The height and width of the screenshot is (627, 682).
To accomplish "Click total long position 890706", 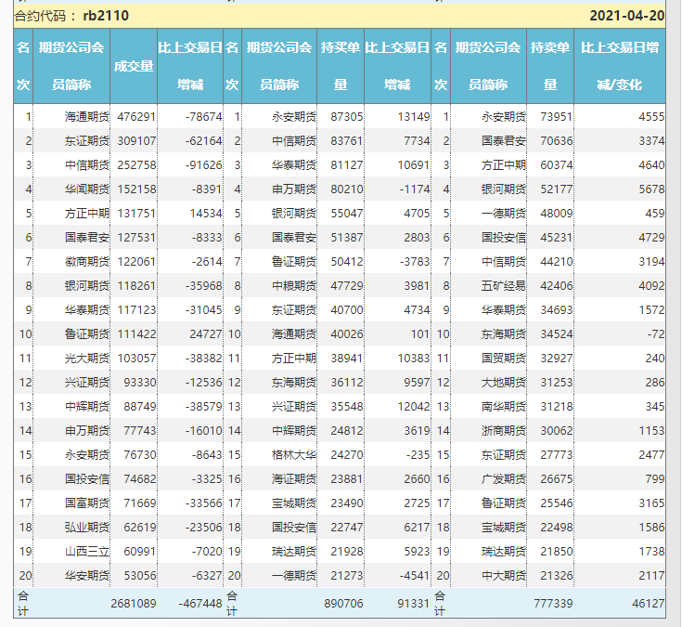I will [343, 603].
